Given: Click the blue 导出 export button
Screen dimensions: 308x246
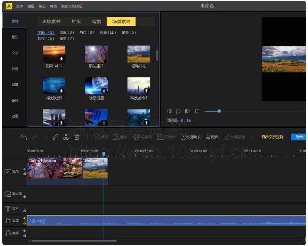Looking at the screenshot, I should (x=299, y=137).
